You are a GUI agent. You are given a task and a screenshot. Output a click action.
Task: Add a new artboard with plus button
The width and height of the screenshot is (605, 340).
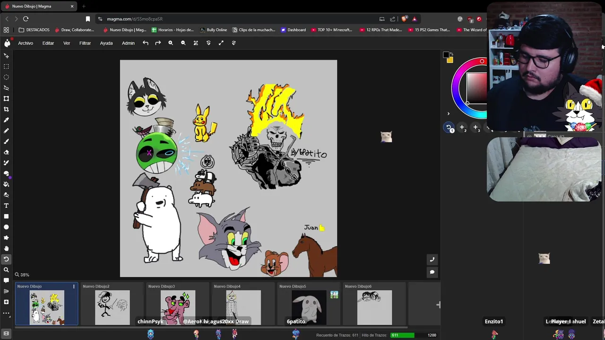438,305
